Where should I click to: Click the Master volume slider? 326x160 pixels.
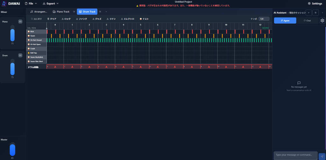(x=12, y=150)
